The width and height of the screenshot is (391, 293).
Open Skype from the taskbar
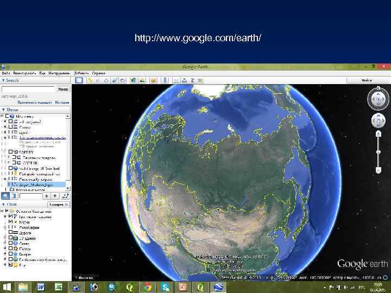[165, 287]
